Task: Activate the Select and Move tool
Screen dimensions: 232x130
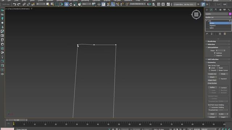Action: [x=66, y=4]
